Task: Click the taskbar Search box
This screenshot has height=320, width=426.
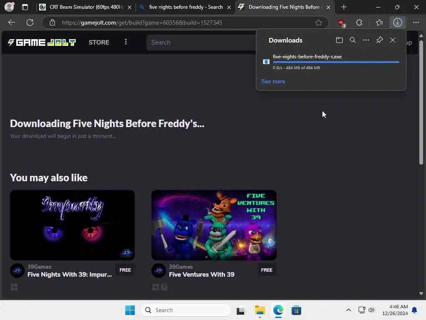Action: pos(186,310)
